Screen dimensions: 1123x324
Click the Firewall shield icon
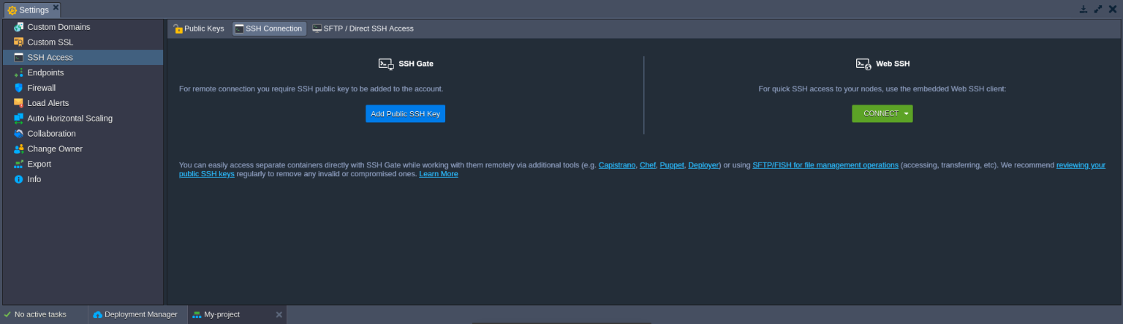(x=18, y=88)
